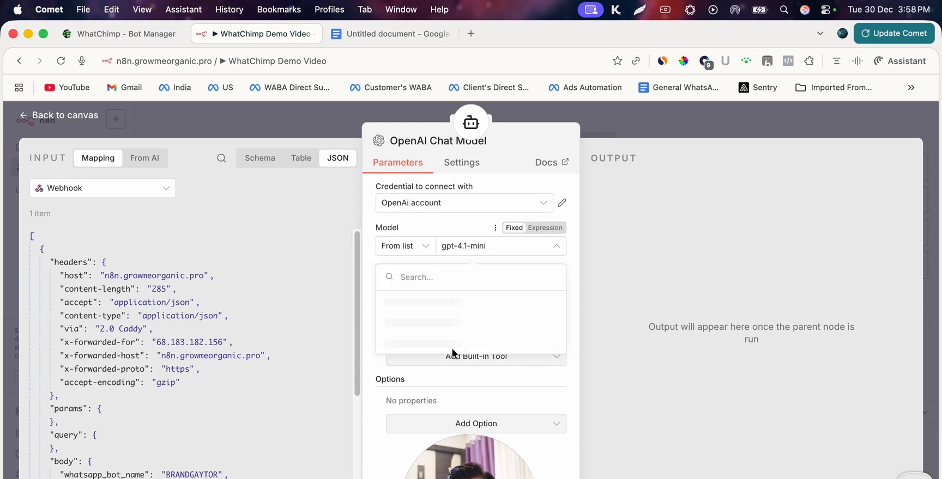This screenshot has height=479, width=942.
Task: Click the copy link icon in the address bar
Action: 636,61
